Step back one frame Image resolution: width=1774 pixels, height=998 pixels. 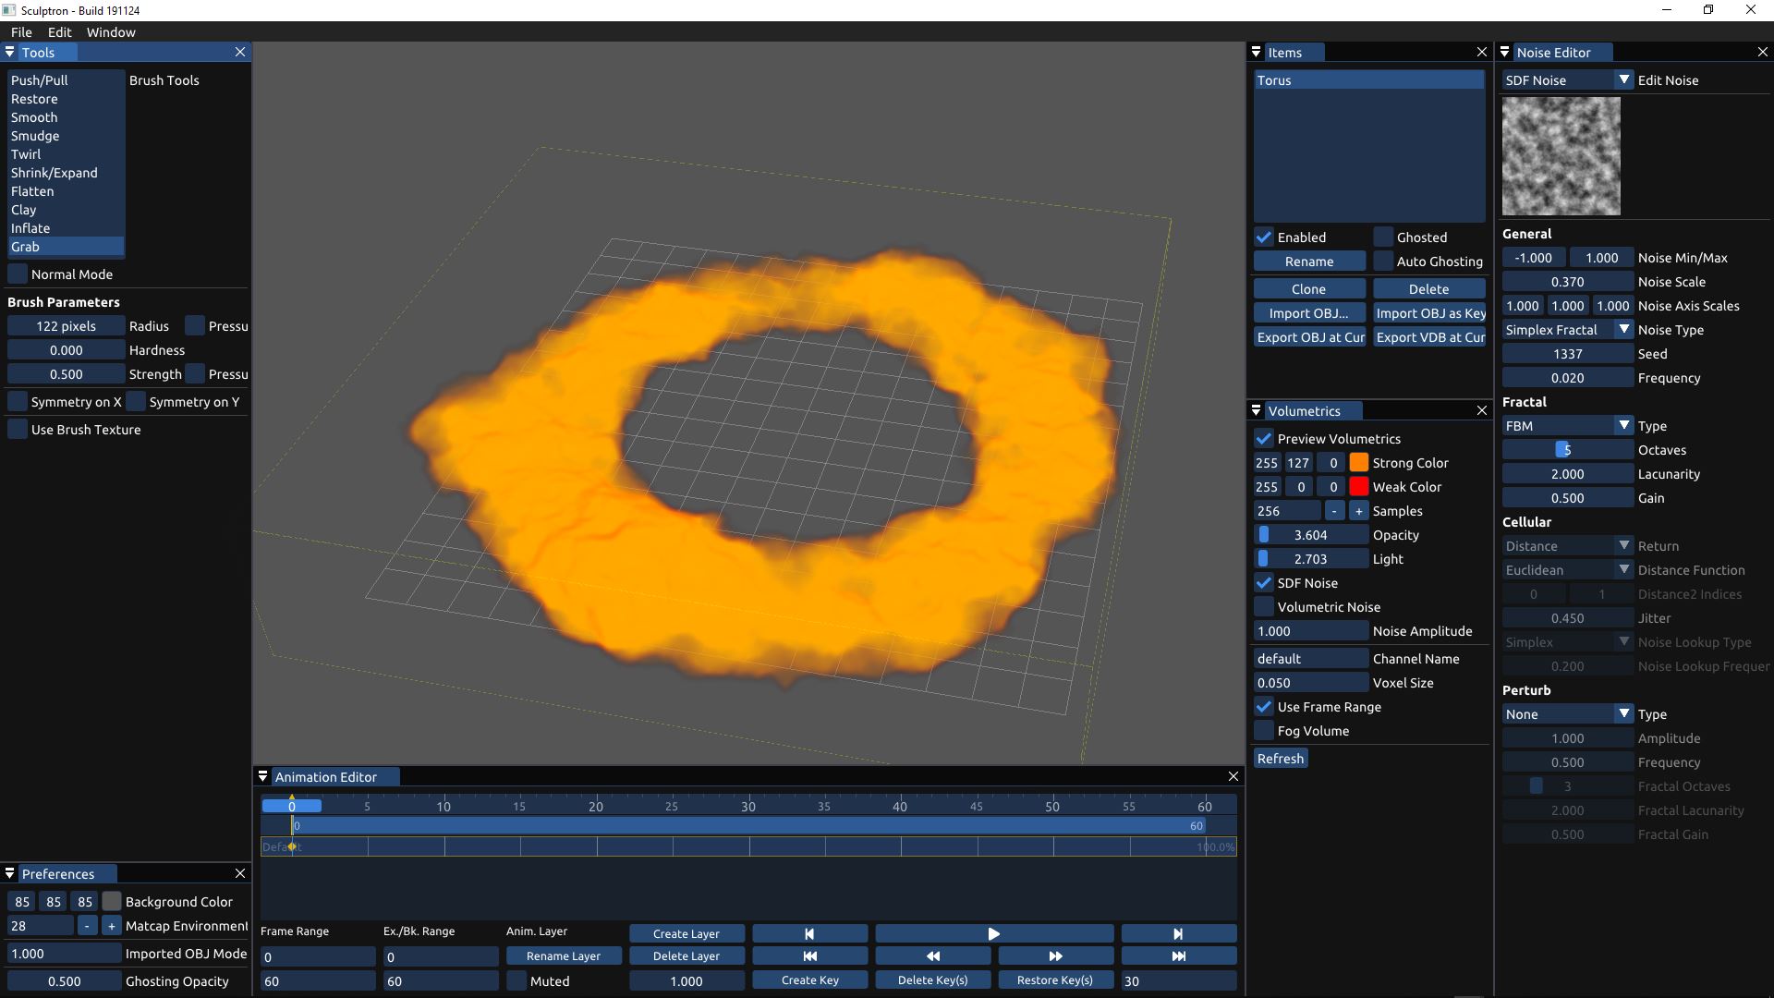click(809, 933)
